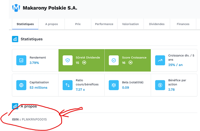The height and width of the screenshot is (131, 200).
Task: Click the Sûreté Dividende shield icon
Action: pos(68,60)
